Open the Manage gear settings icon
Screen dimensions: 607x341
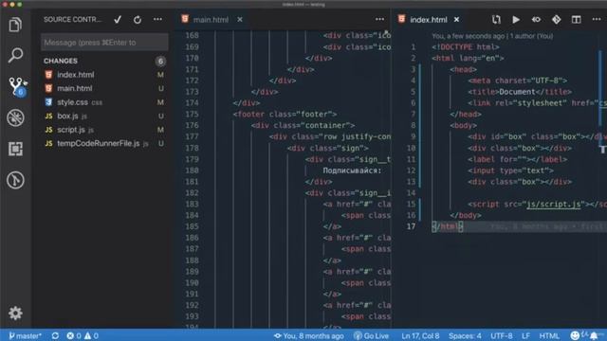coord(15,314)
